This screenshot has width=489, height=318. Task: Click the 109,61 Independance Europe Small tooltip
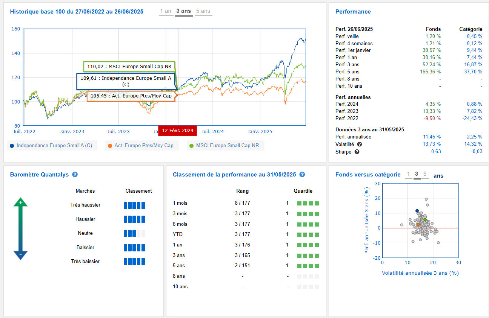pos(126,81)
